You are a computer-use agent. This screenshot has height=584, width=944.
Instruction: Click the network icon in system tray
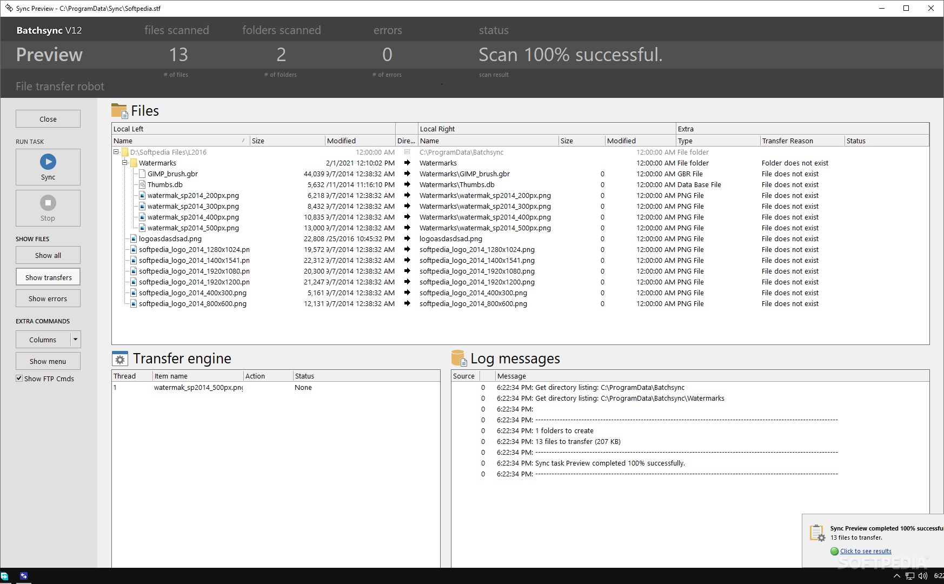pyautogui.click(x=910, y=576)
